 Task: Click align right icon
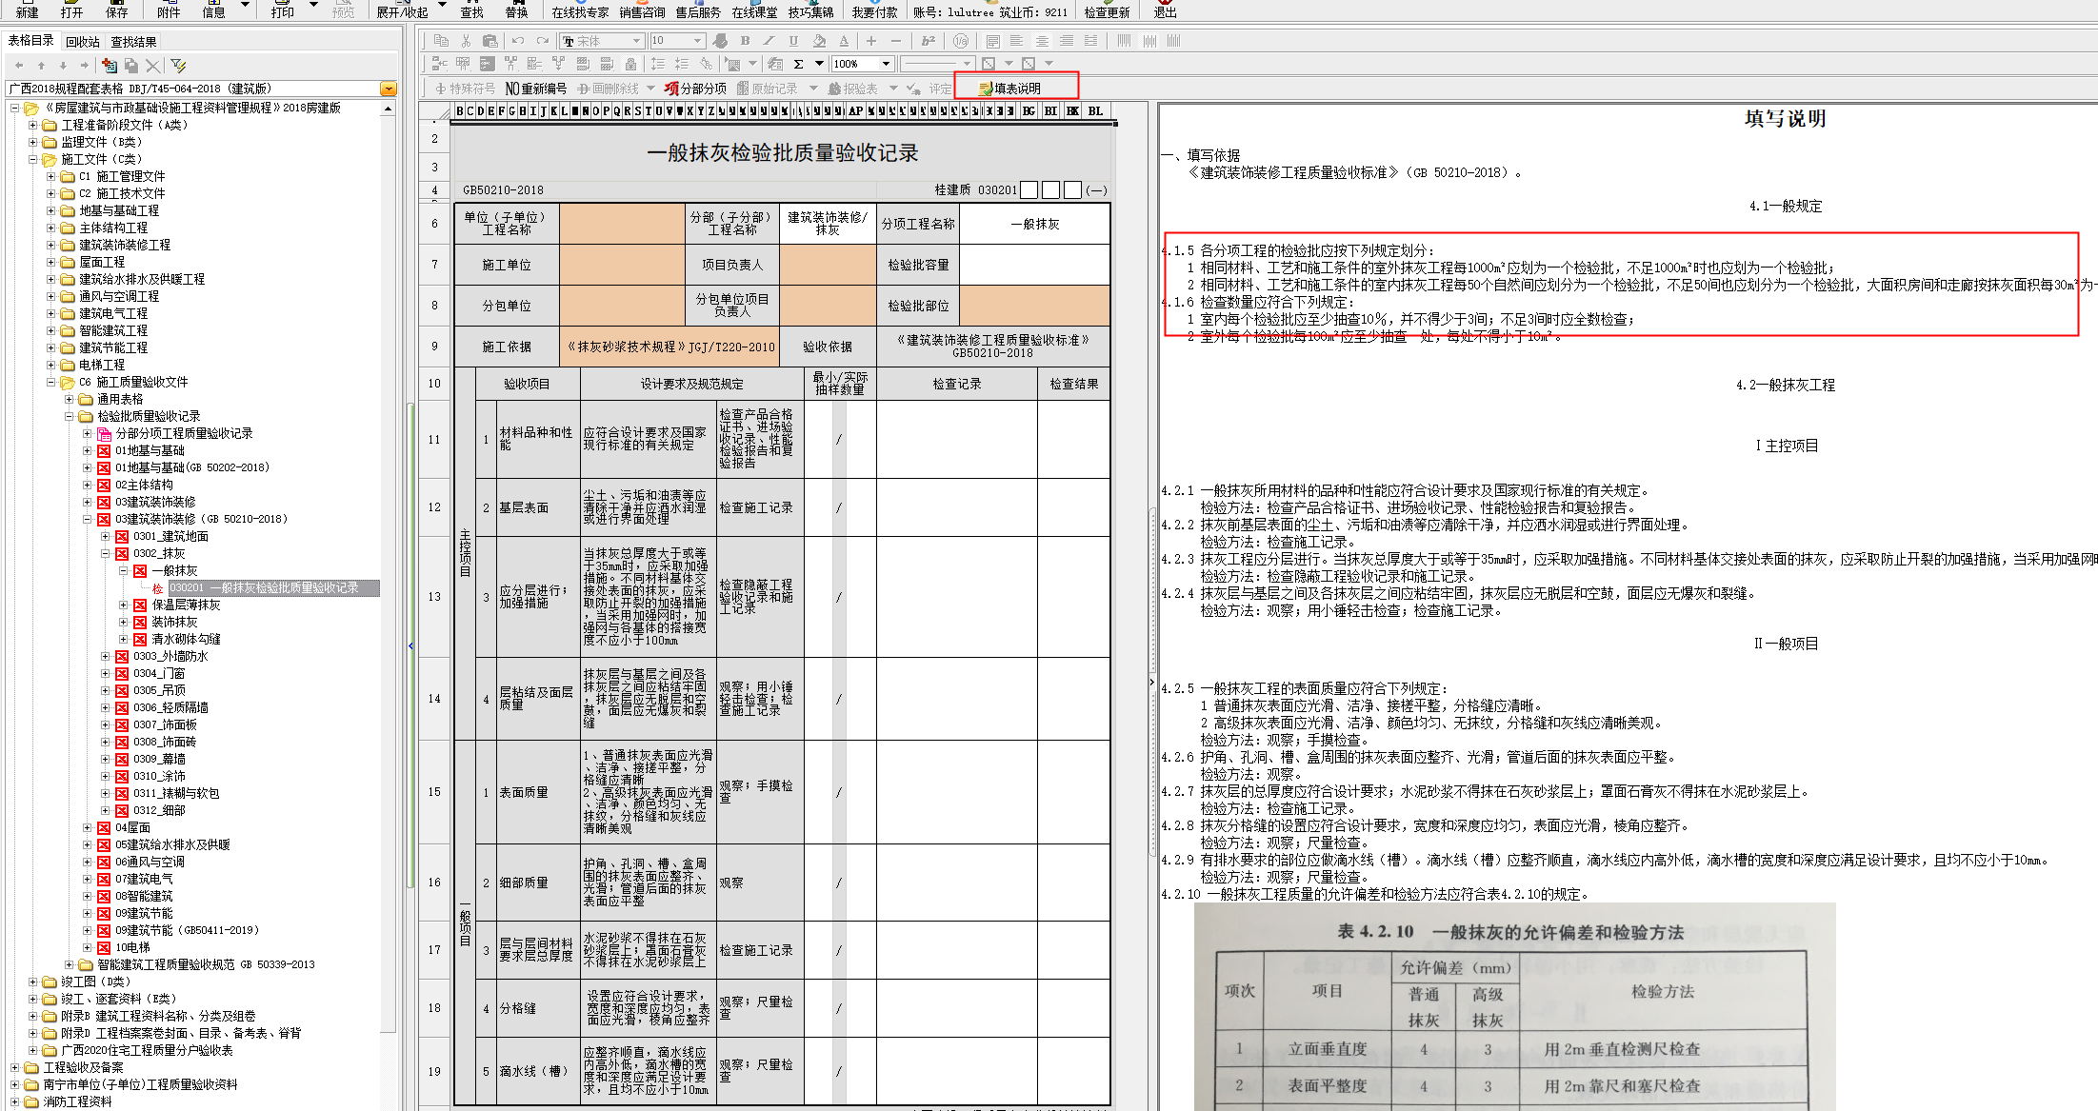tap(1067, 41)
